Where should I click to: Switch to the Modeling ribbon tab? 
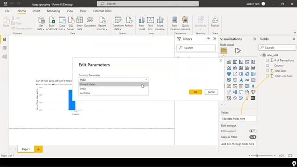(x=53, y=11)
